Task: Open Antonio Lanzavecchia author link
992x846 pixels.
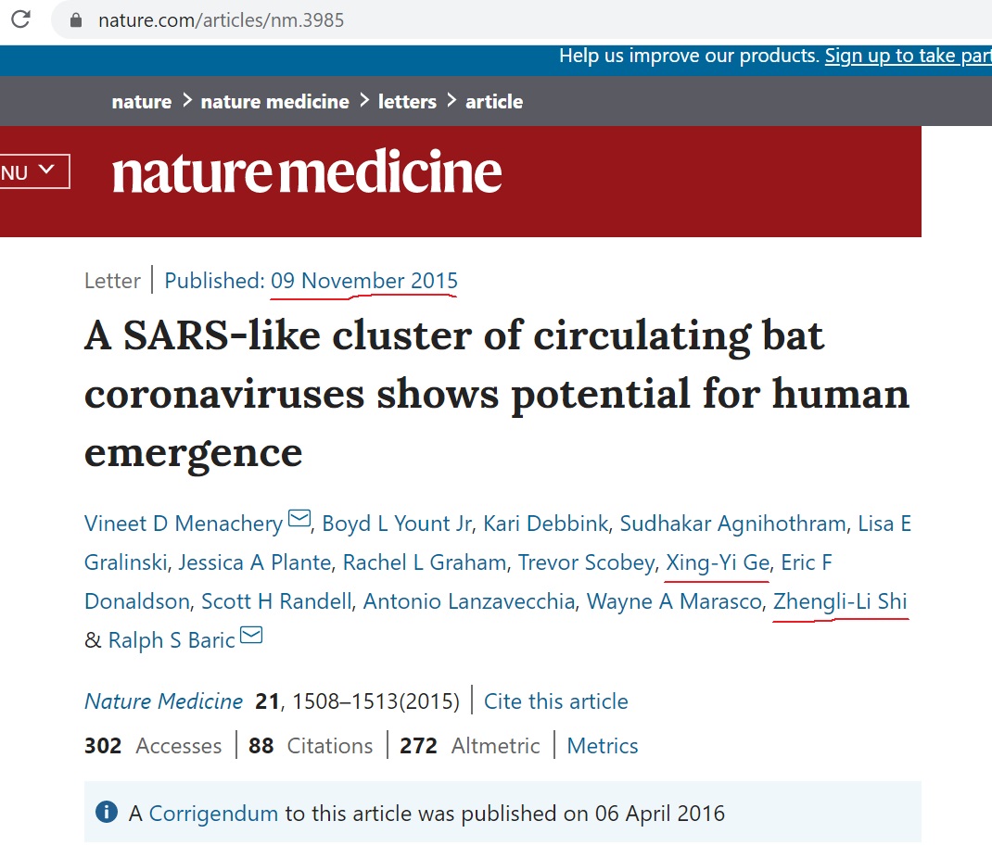Action: point(468,601)
